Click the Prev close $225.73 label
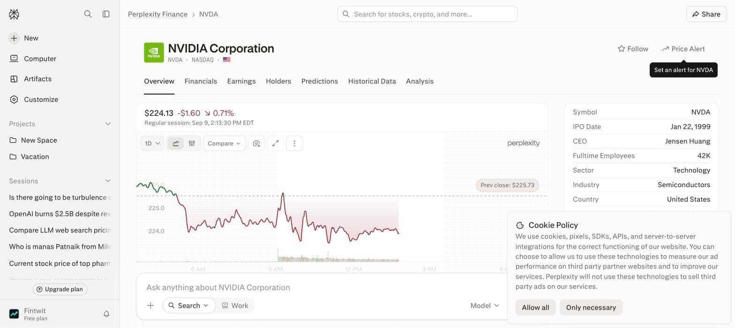The width and height of the screenshot is (735, 328). [507, 185]
